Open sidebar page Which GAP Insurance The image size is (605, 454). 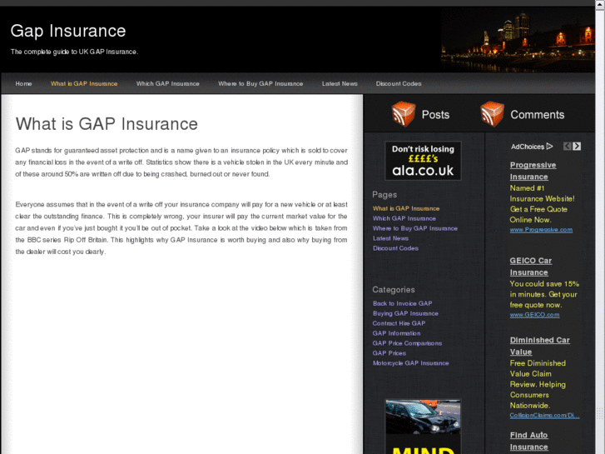point(404,218)
